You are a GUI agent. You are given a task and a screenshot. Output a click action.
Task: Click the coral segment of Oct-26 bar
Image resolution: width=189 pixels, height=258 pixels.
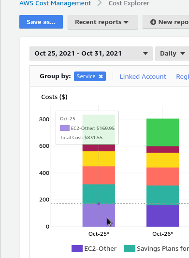tap(163, 176)
